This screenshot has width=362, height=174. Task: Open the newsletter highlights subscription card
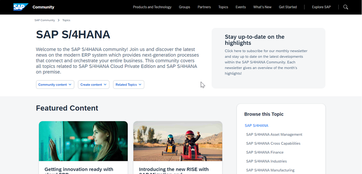point(268,58)
